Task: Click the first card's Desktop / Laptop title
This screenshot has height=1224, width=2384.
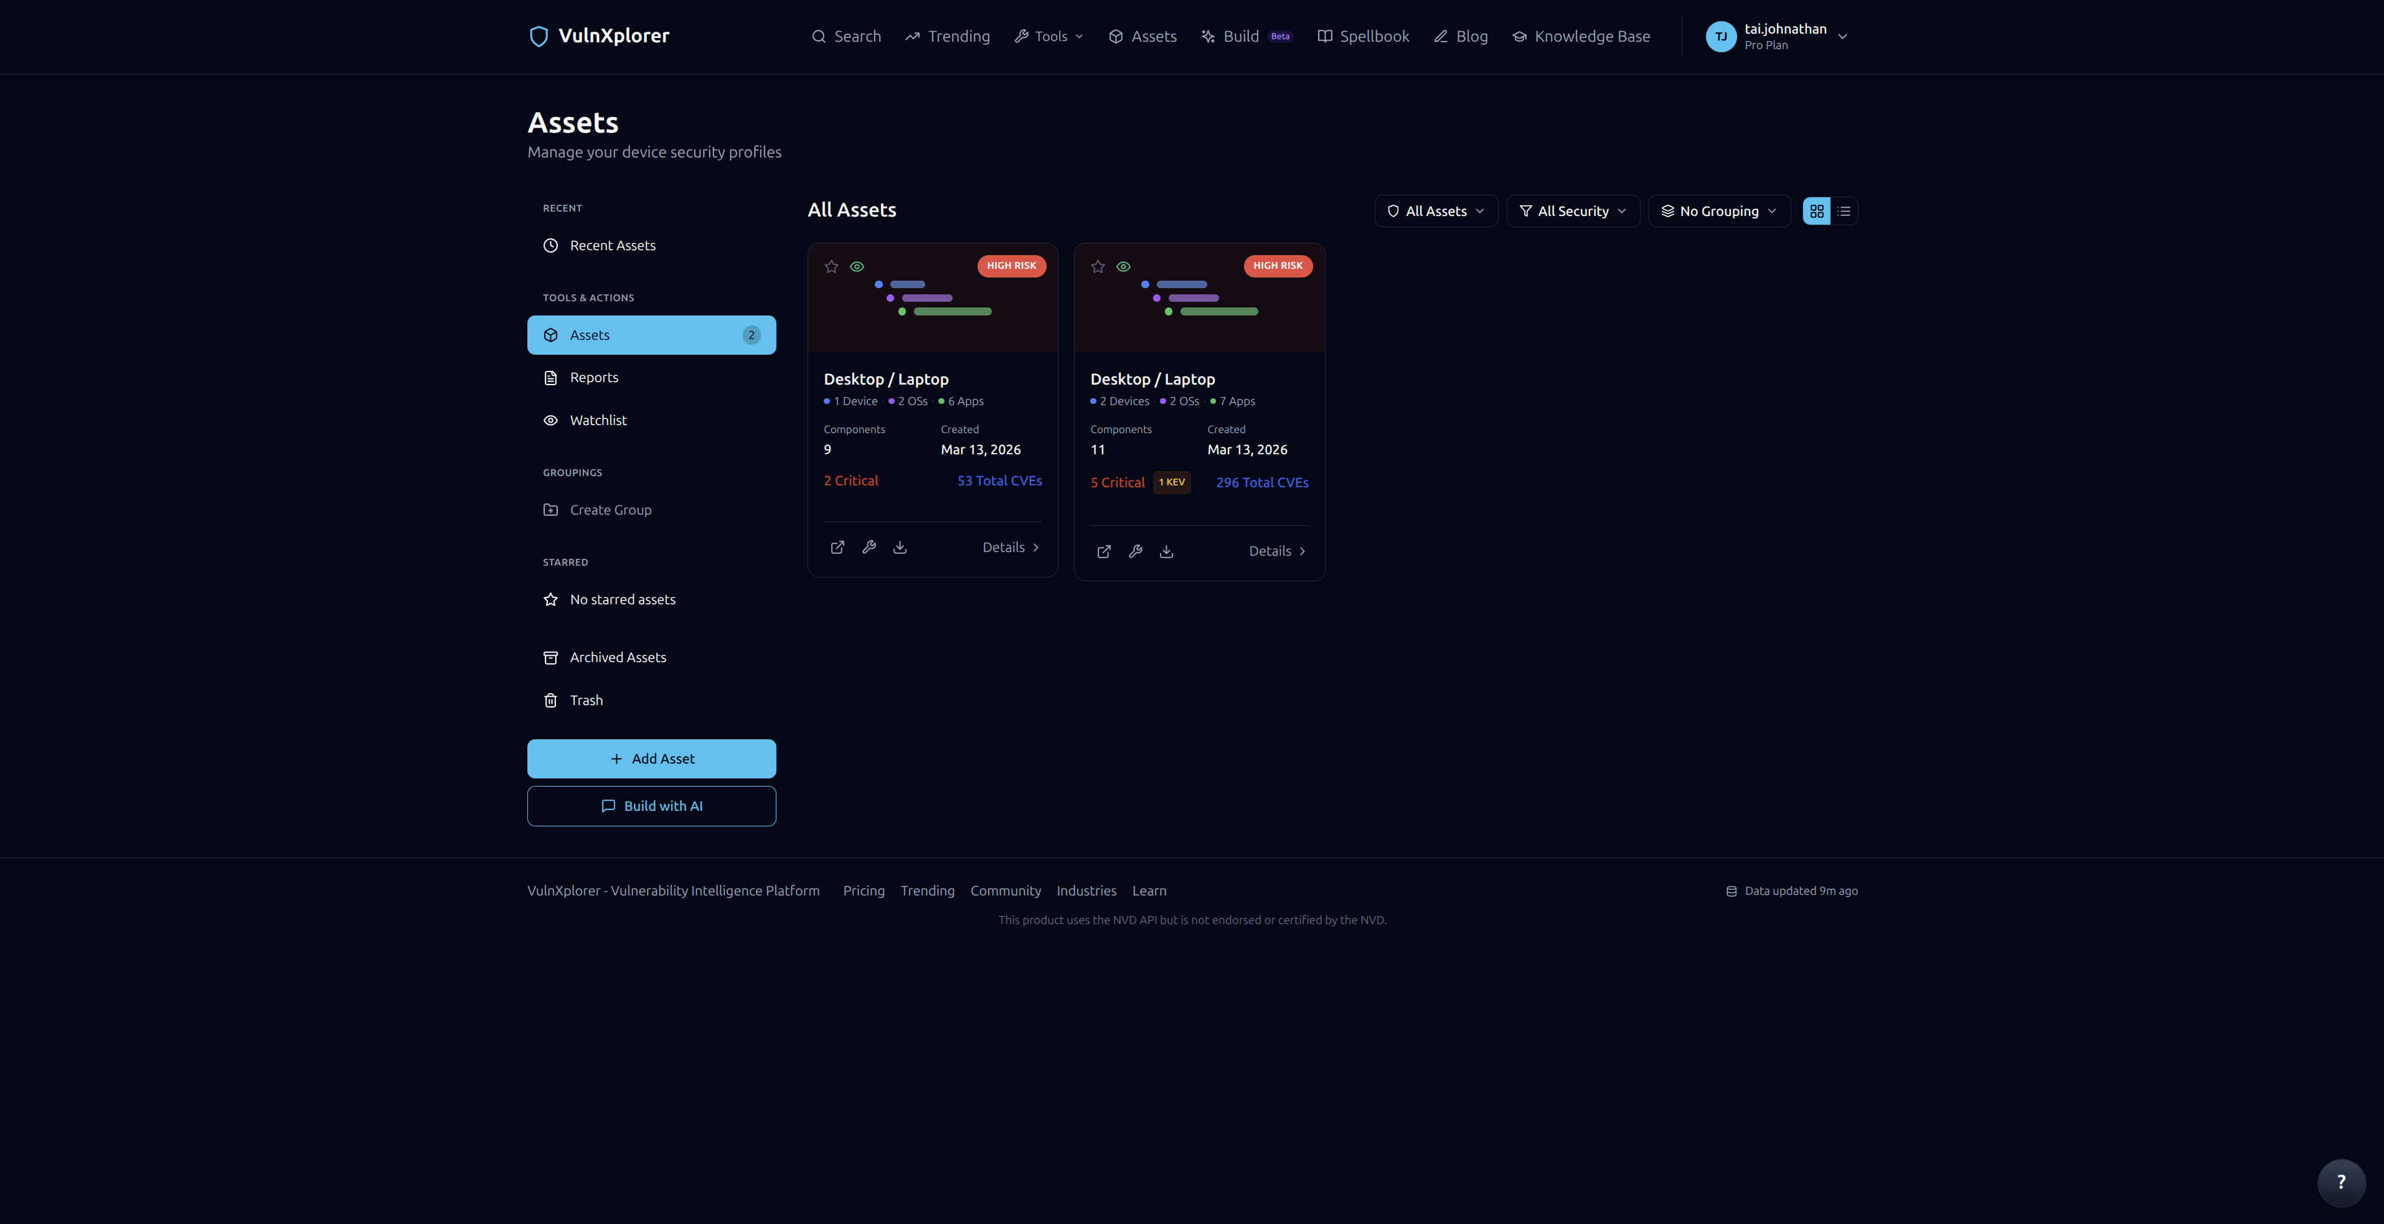Action: 885,380
